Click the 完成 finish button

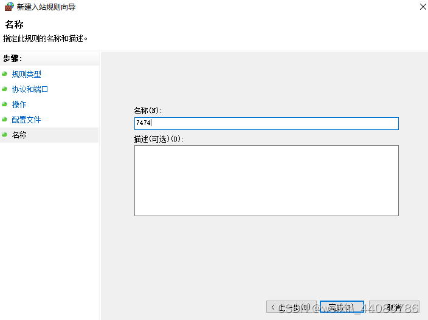pyautogui.click(x=342, y=307)
